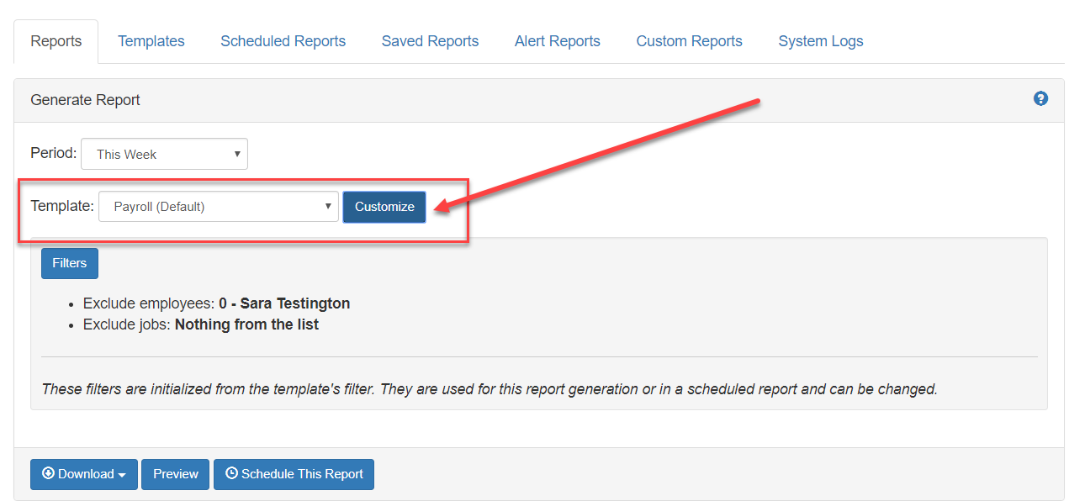This screenshot has width=1069, height=501.
Task: Open the Filters panel
Action: pyautogui.click(x=69, y=263)
